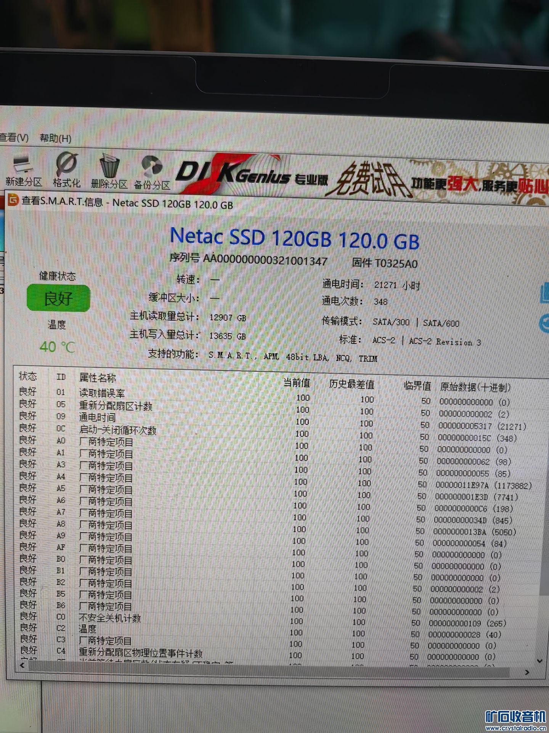Click the firmware value T0325A0
Image resolution: width=549 pixels, height=733 pixels.
pos(396,263)
